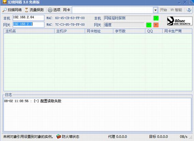This screenshot has height=141, width=194.
Task: Open 流量探测 traffic detection
Action: coord(34,10)
